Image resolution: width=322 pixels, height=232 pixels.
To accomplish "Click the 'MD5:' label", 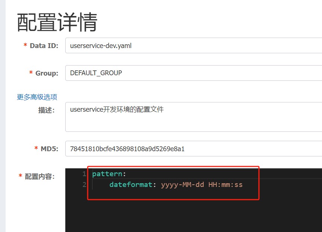I will point(50,149).
